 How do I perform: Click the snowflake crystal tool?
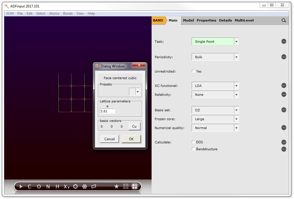84,187
